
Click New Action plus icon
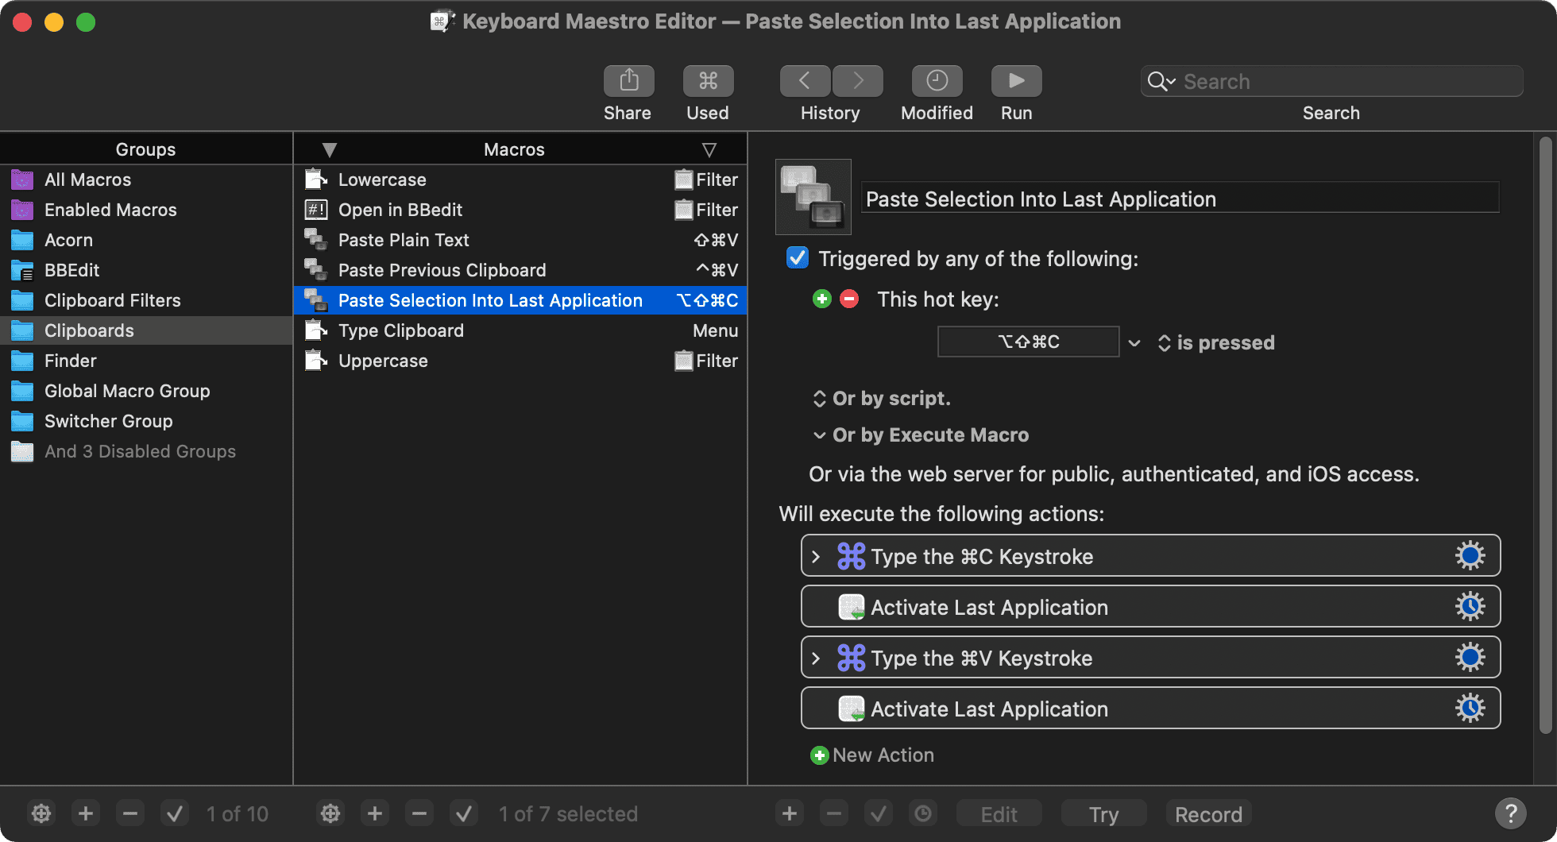coord(819,755)
